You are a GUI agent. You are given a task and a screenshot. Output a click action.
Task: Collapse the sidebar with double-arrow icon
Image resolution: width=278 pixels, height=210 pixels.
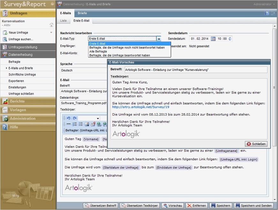52,4
